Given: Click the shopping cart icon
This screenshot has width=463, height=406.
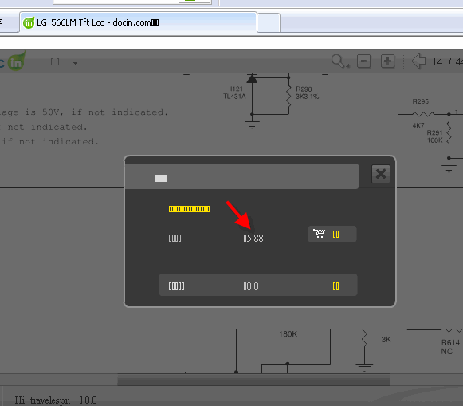Looking at the screenshot, I should pyautogui.click(x=320, y=234).
